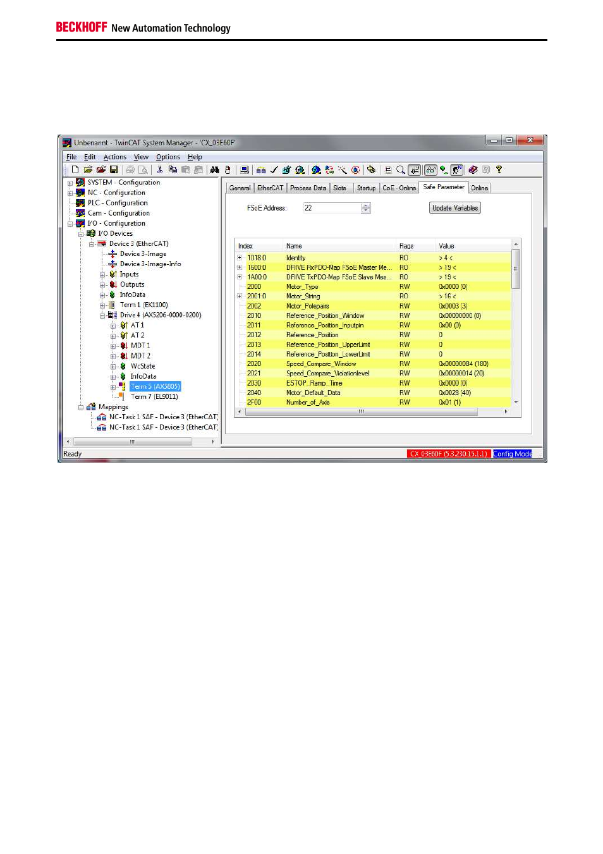
Task: Click the FSoE Address input field
Action: click(x=331, y=208)
